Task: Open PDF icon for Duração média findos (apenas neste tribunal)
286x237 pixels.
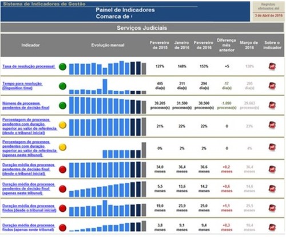Action: (272, 227)
